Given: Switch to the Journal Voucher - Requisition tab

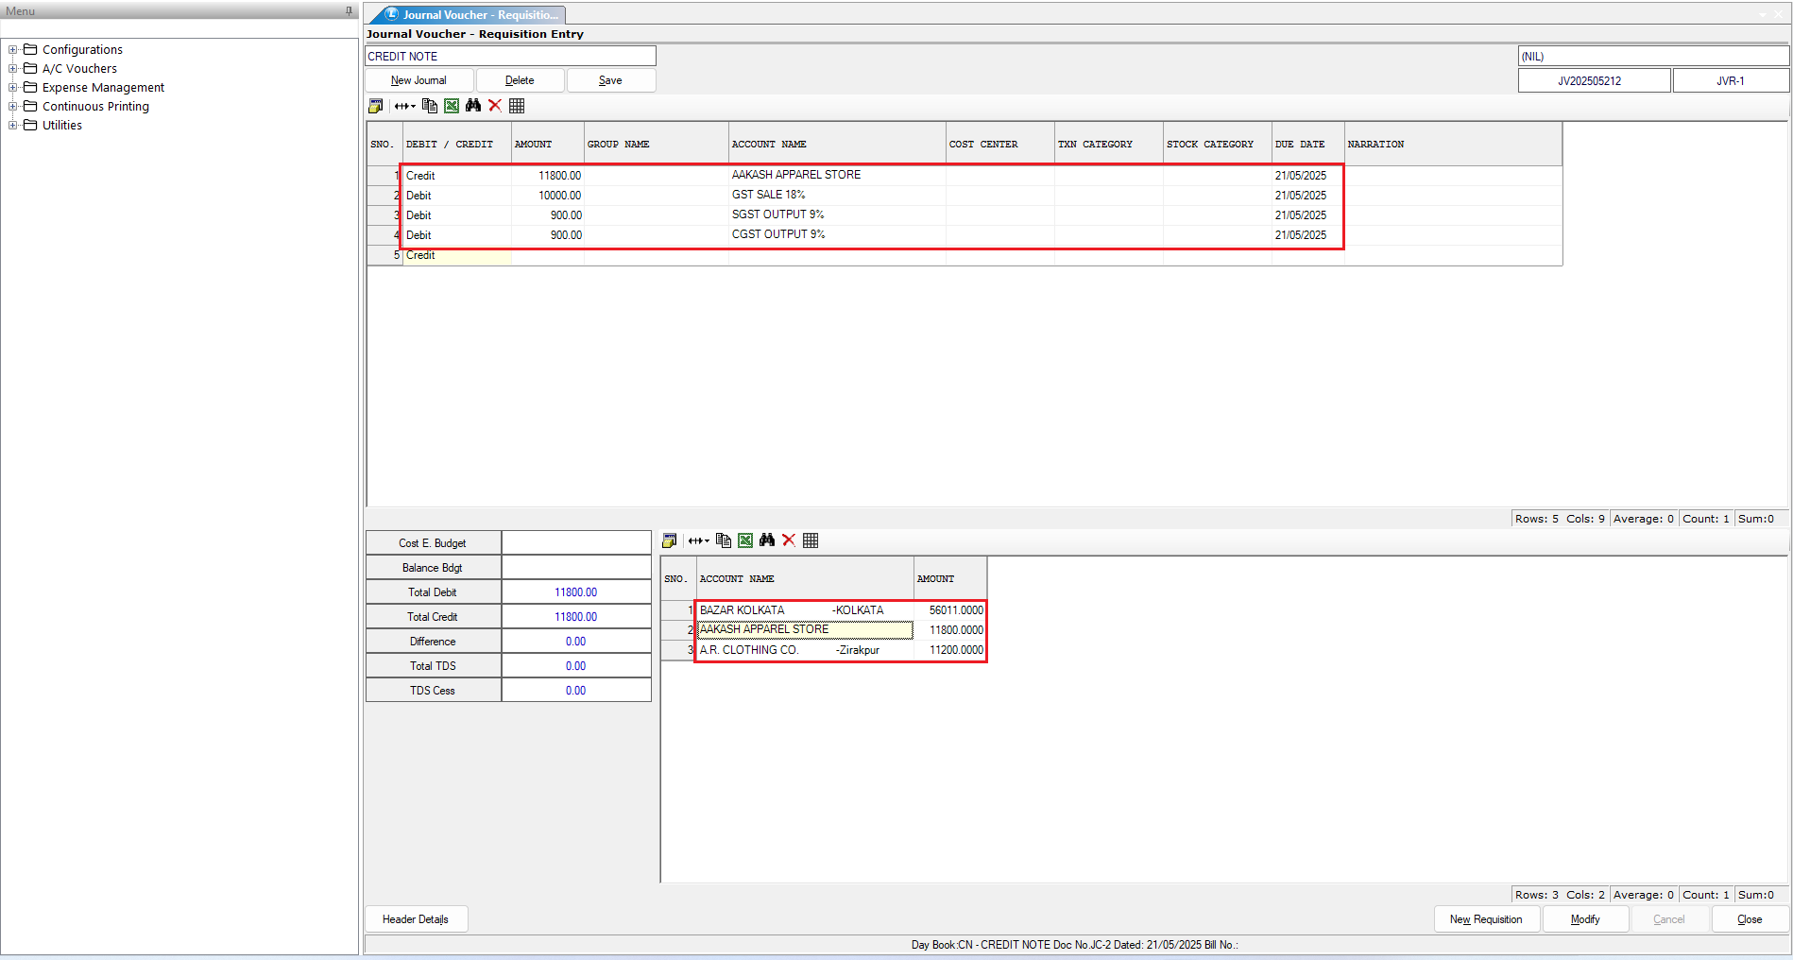Looking at the screenshot, I should pyautogui.click(x=472, y=15).
